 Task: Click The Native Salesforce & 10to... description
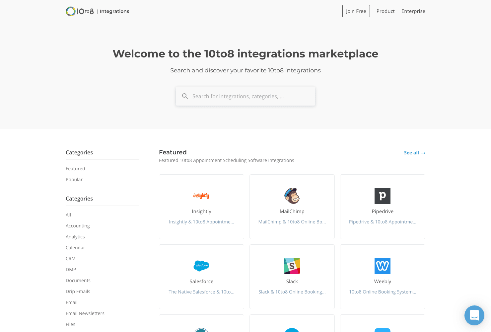click(201, 292)
